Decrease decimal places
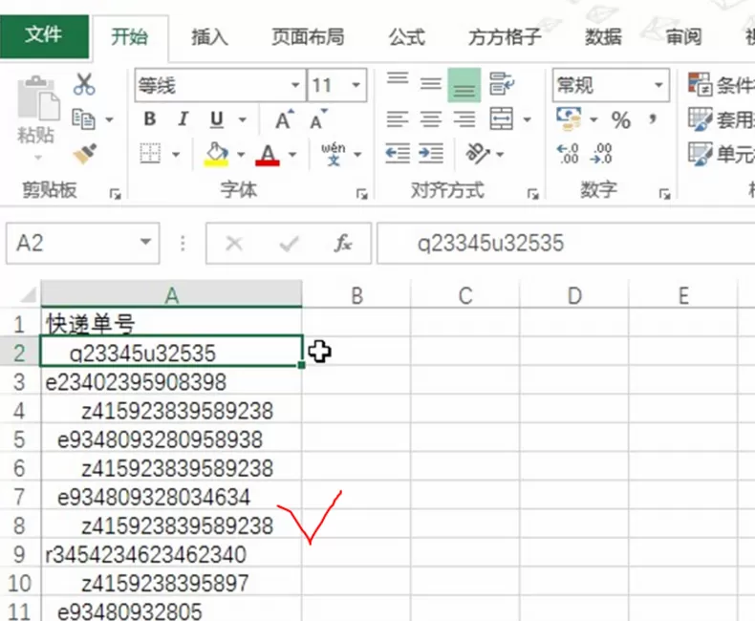Viewport: 755px width, 621px height. (602, 154)
